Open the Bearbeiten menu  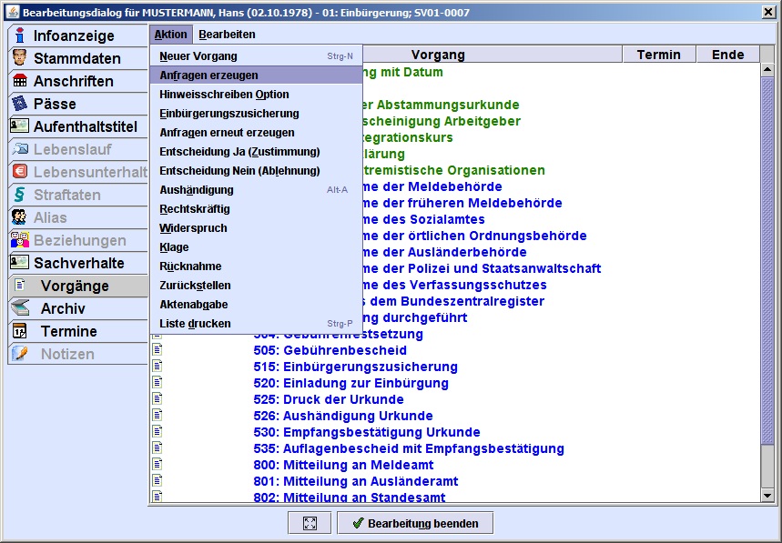(227, 35)
